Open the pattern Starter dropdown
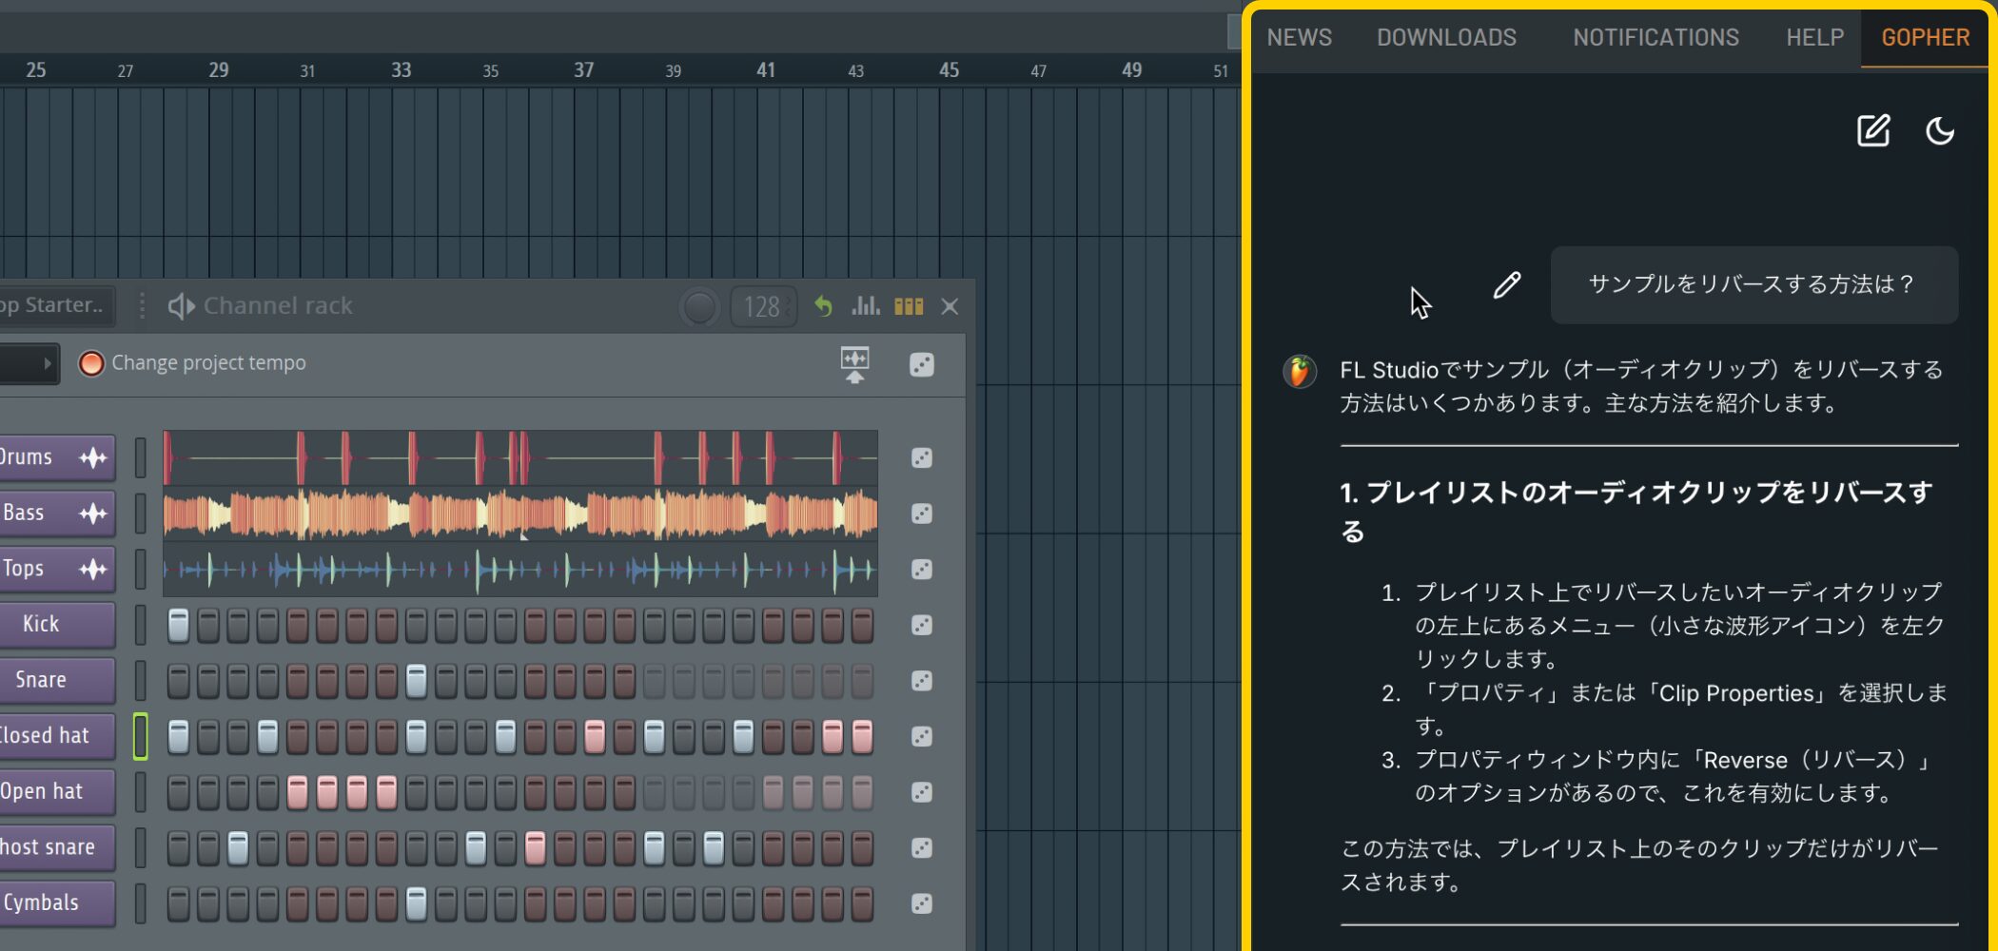The width and height of the screenshot is (1998, 951). coord(56,305)
